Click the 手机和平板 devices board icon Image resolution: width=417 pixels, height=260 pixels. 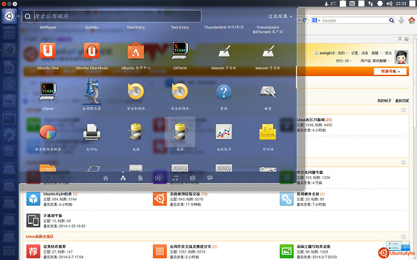coord(33,220)
